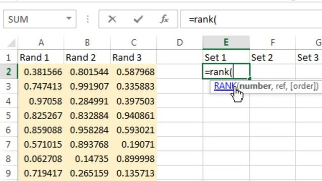Select cell with value 0.335883
The height and width of the screenshot is (181, 322).
point(133,86)
